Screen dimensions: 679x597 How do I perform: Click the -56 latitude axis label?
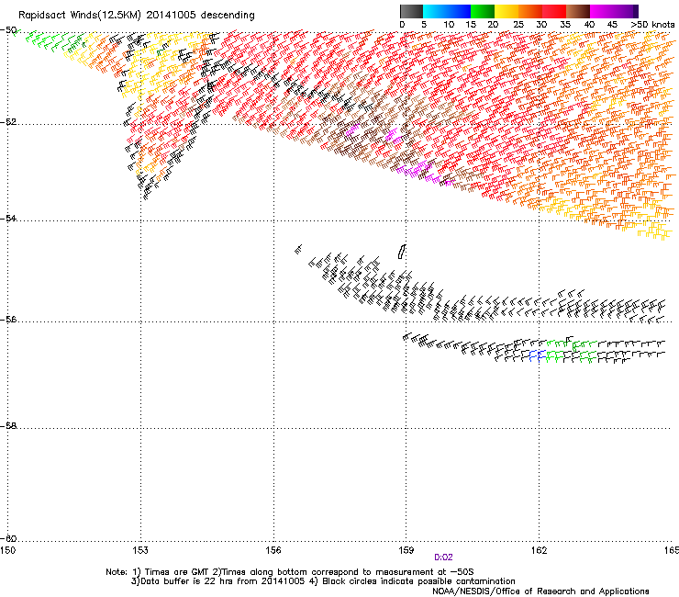(x=8, y=319)
